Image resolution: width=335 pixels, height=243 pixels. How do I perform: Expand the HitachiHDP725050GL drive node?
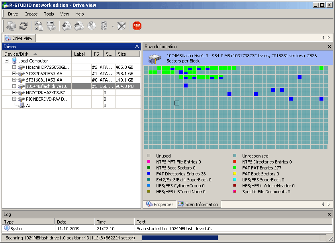[14, 67]
